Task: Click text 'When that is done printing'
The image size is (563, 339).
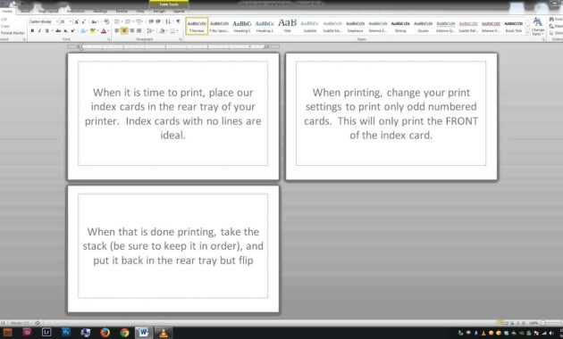Action: tap(151, 232)
